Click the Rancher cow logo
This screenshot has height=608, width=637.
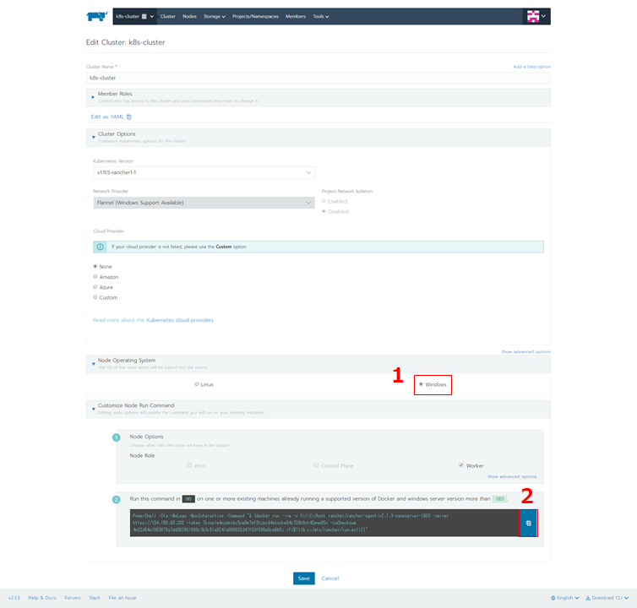(96, 16)
